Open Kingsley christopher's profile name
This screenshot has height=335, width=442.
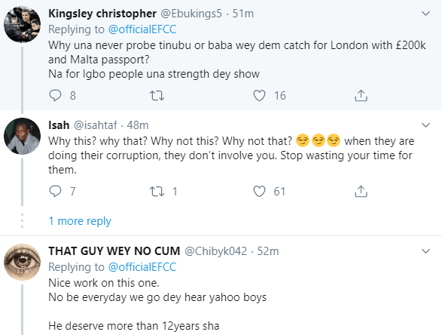[102, 14]
